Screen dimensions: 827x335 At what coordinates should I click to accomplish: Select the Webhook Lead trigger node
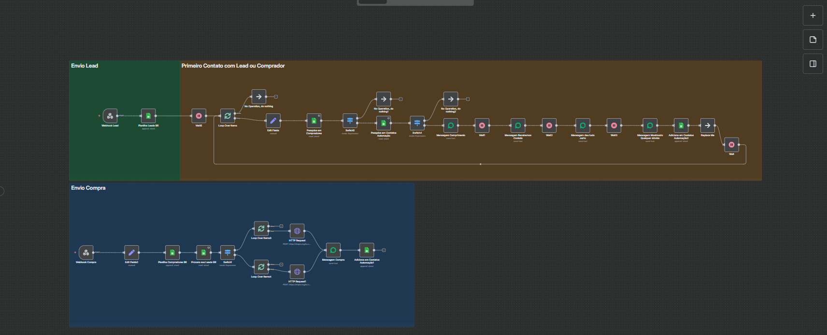[x=110, y=116]
